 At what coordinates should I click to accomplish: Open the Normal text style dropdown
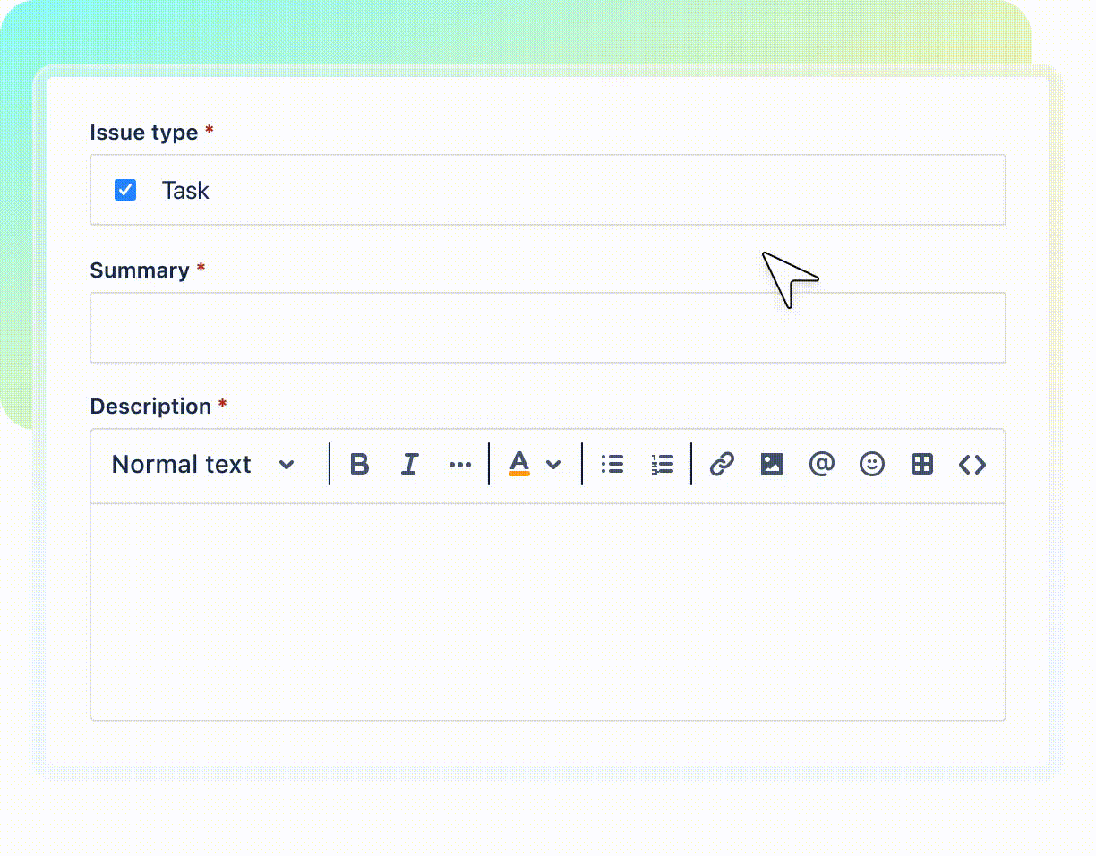[203, 465]
